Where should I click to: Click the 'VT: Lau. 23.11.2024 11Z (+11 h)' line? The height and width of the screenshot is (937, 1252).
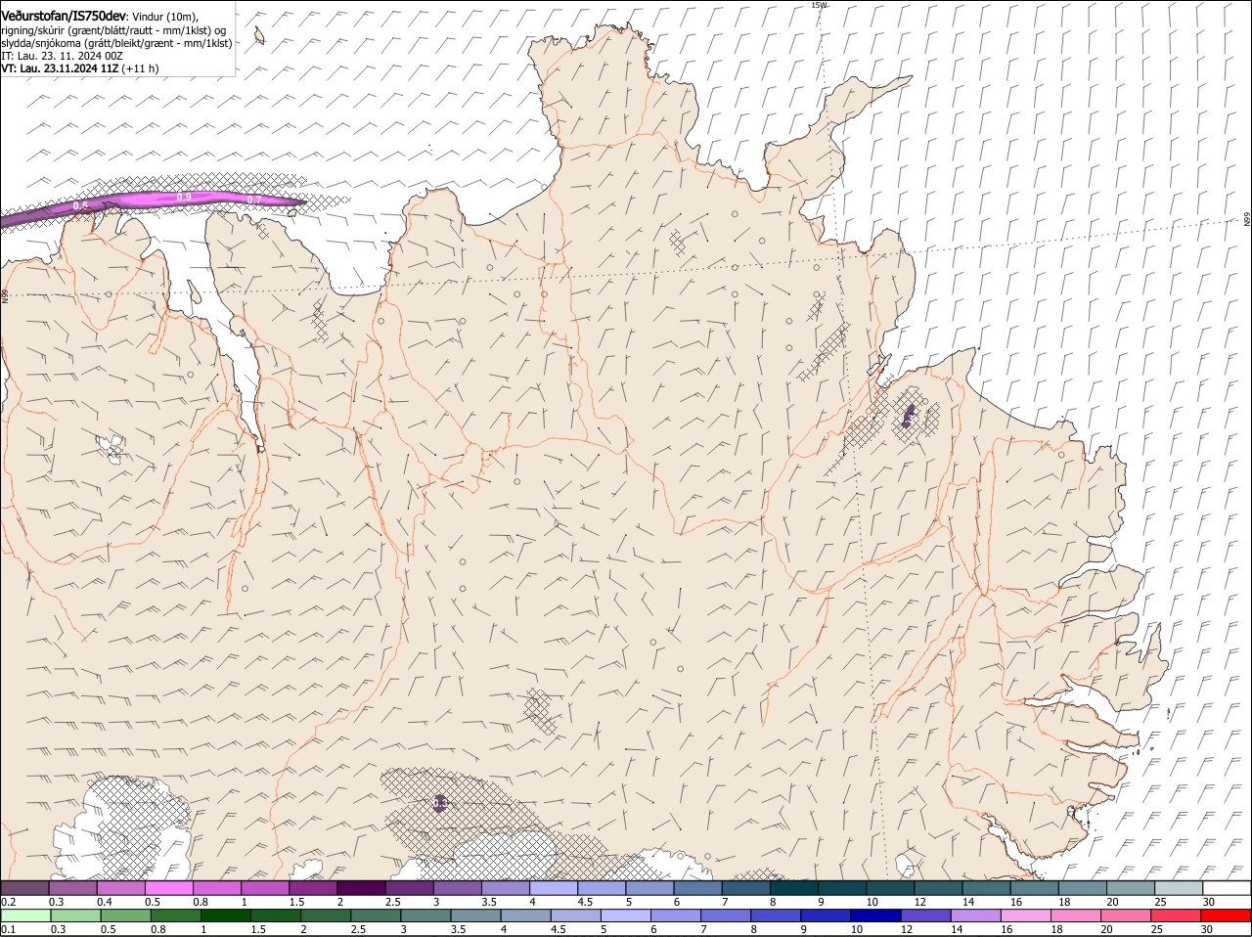79,68
